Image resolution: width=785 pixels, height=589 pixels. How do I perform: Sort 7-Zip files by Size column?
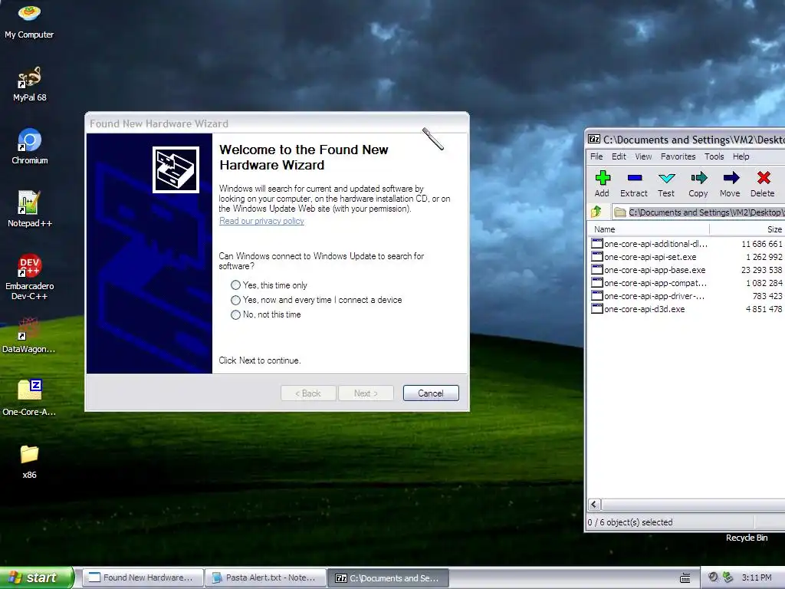747,229
